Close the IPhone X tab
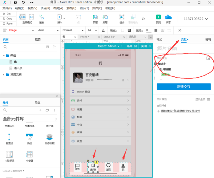The image size is (214, 178). [99, 37]
